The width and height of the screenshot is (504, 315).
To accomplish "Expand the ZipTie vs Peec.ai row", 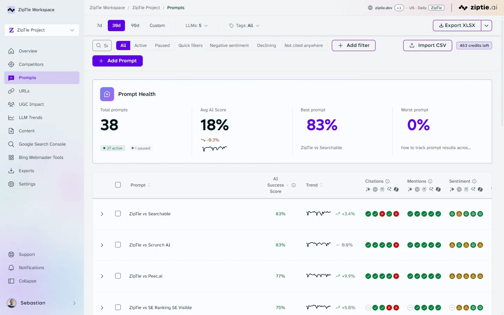I will tap(102, 276).
